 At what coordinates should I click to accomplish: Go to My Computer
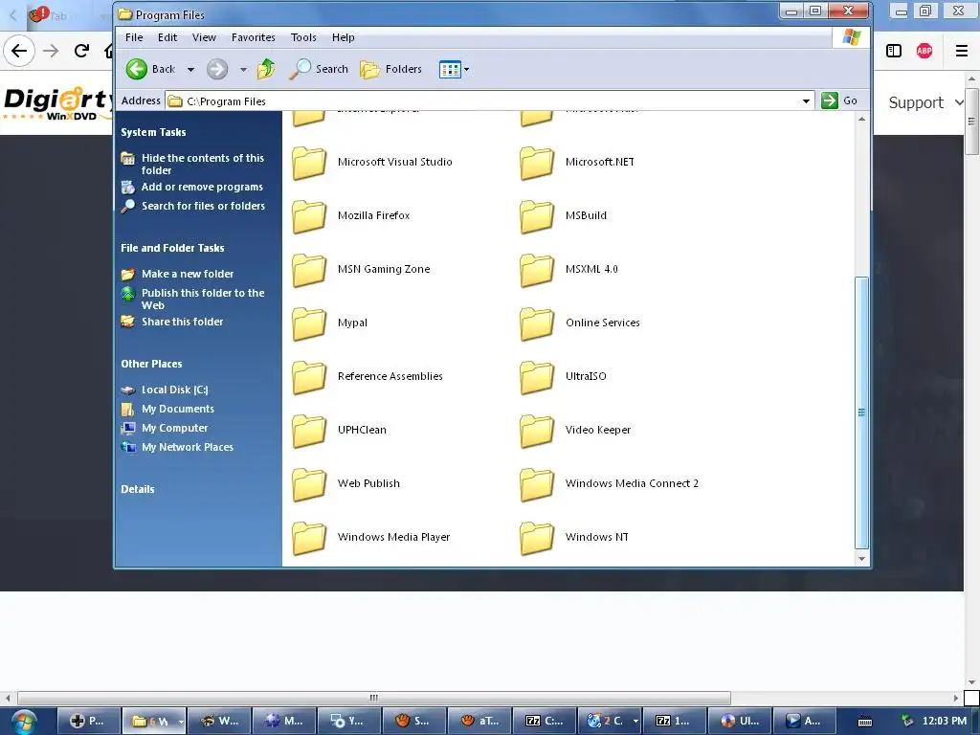174,428
